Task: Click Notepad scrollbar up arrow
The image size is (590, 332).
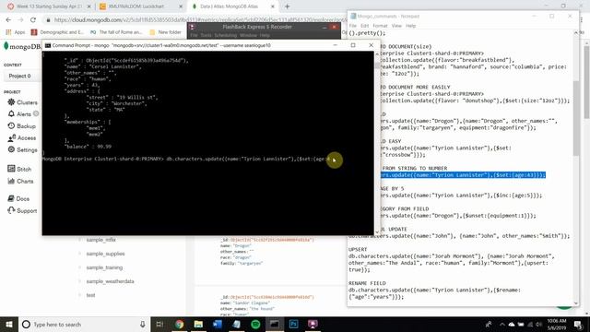Action: [x=576, y=33]
